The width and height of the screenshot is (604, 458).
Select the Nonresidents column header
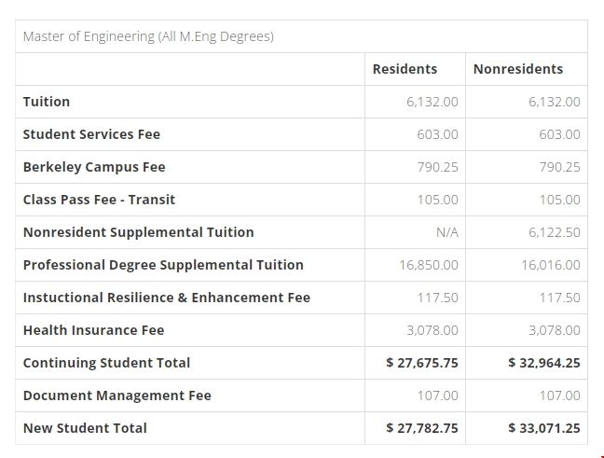[x=518, y=69]
